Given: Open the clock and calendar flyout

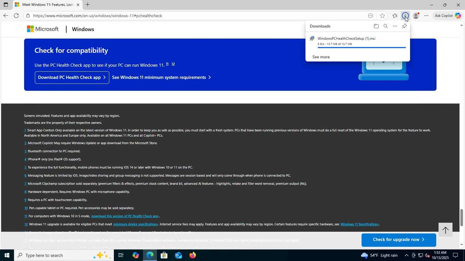Looking at the screenshot, I should pyautogui.click(x=440, y=255).
